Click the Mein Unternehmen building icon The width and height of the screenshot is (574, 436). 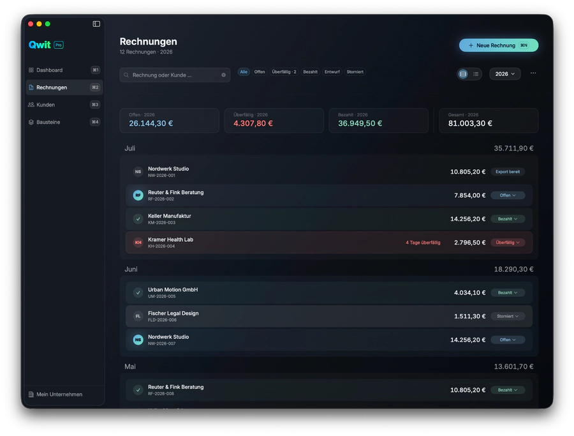point(31,395)
